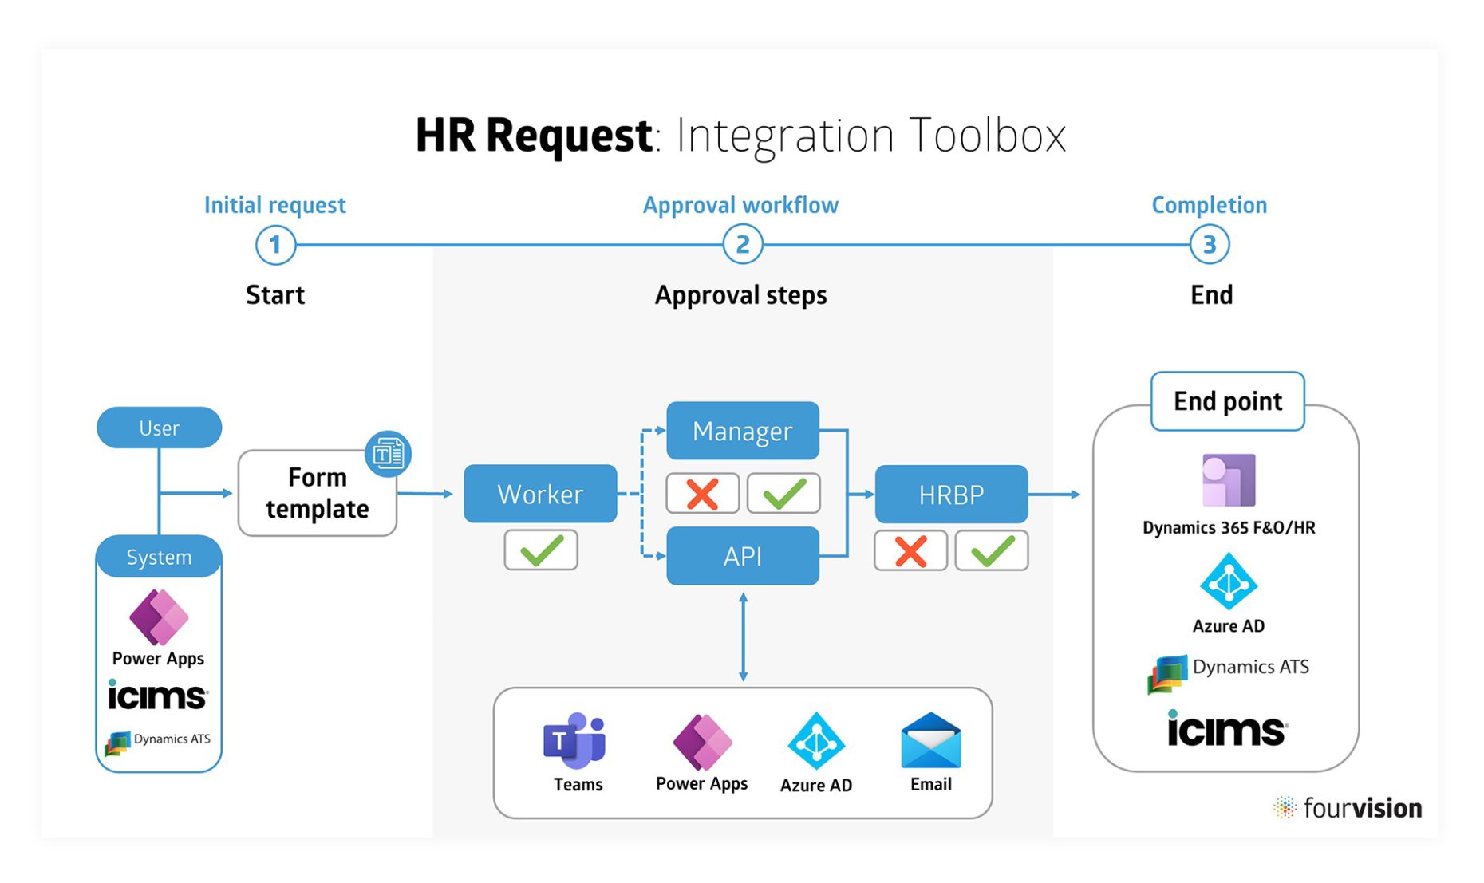The image size is (1484, 883).
Task: Click the form template document icon
Action: point(389,454)
